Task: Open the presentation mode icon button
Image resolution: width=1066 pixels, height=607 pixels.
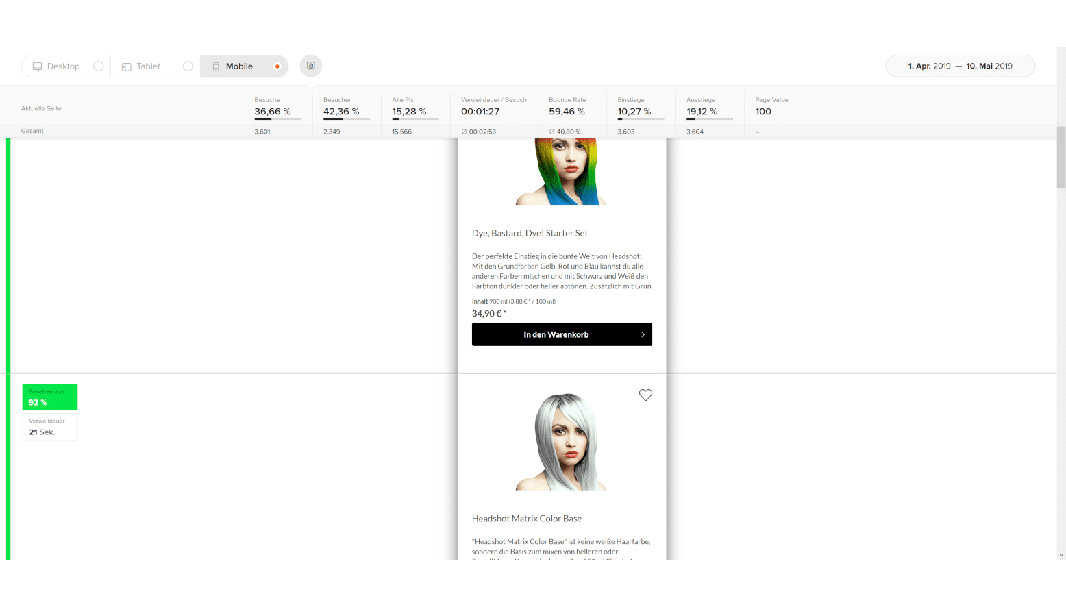Action: click(311, 66)
